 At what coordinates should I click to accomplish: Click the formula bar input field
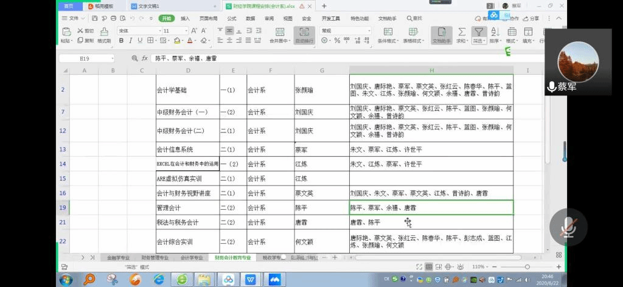(329, 58)
